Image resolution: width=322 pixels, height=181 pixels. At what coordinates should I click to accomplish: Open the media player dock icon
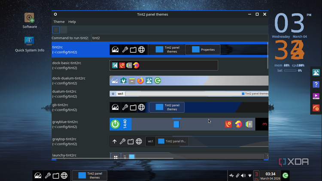[316, 96]
